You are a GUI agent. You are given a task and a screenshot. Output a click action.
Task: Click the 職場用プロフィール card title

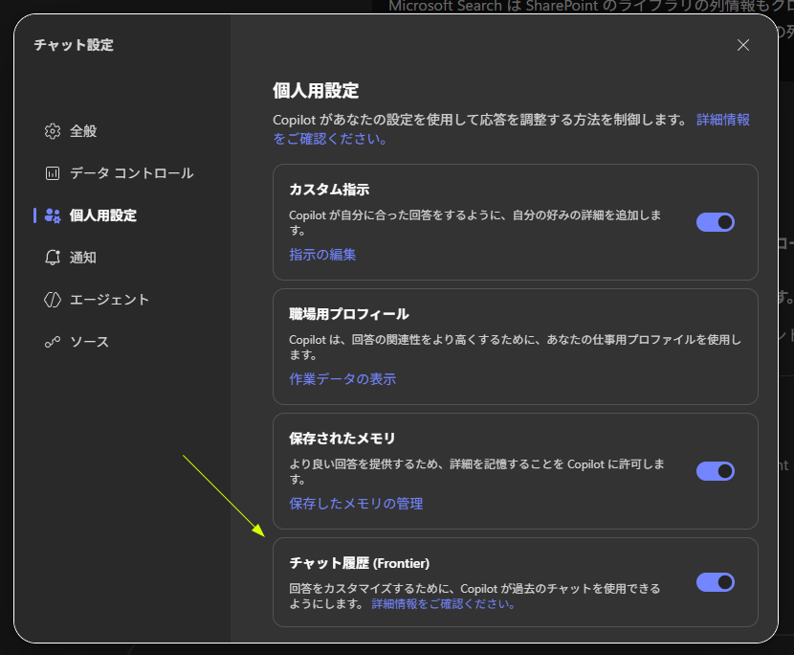tap(348, 314)
